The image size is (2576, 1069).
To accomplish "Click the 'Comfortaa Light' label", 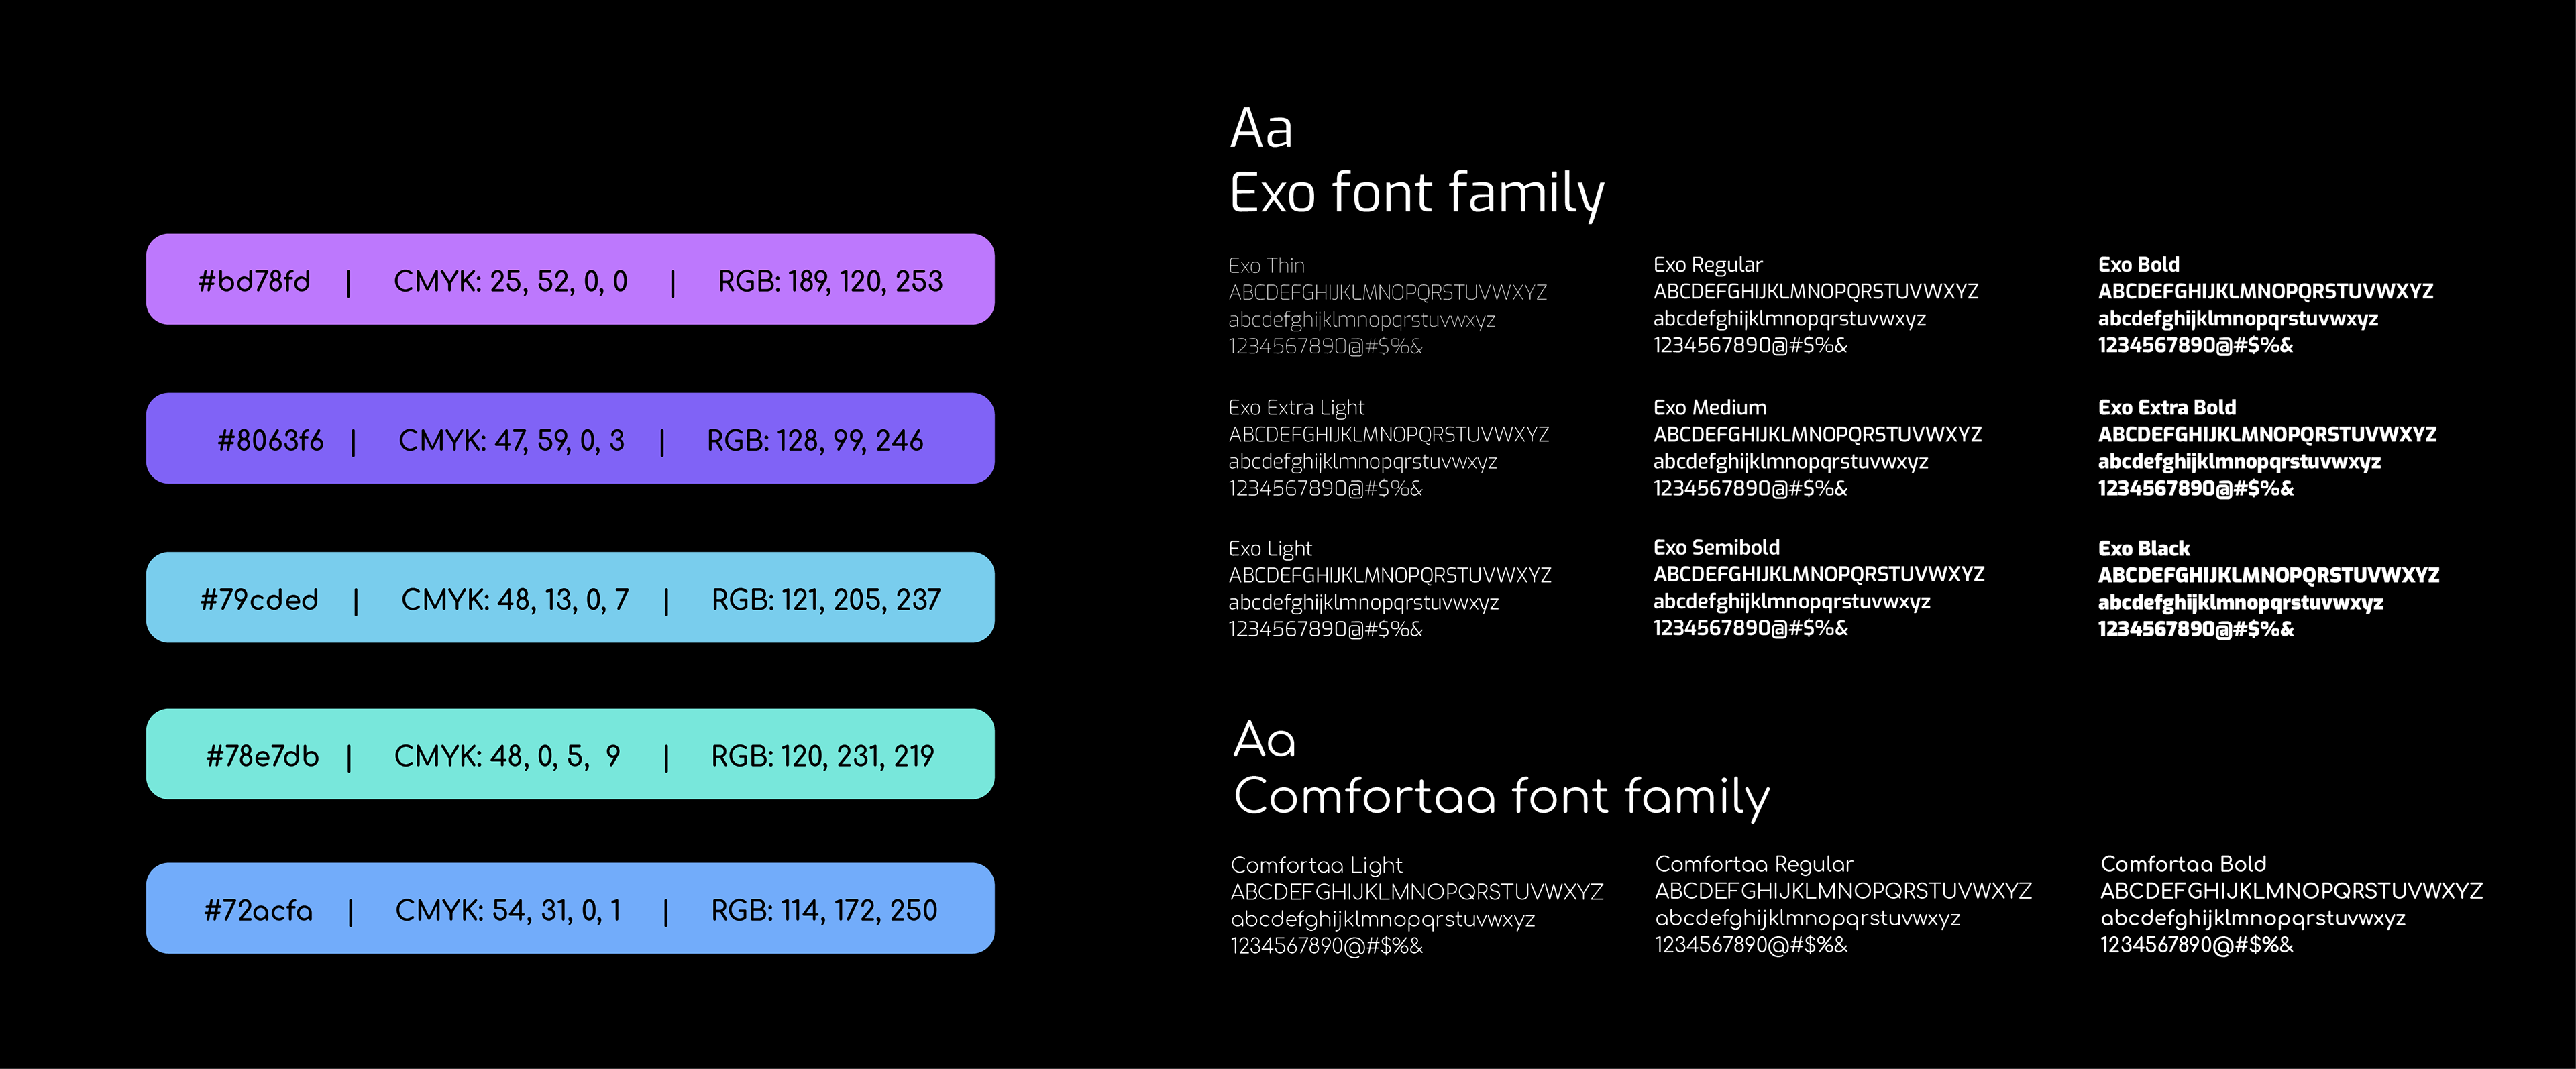I will click(1316, 866).
